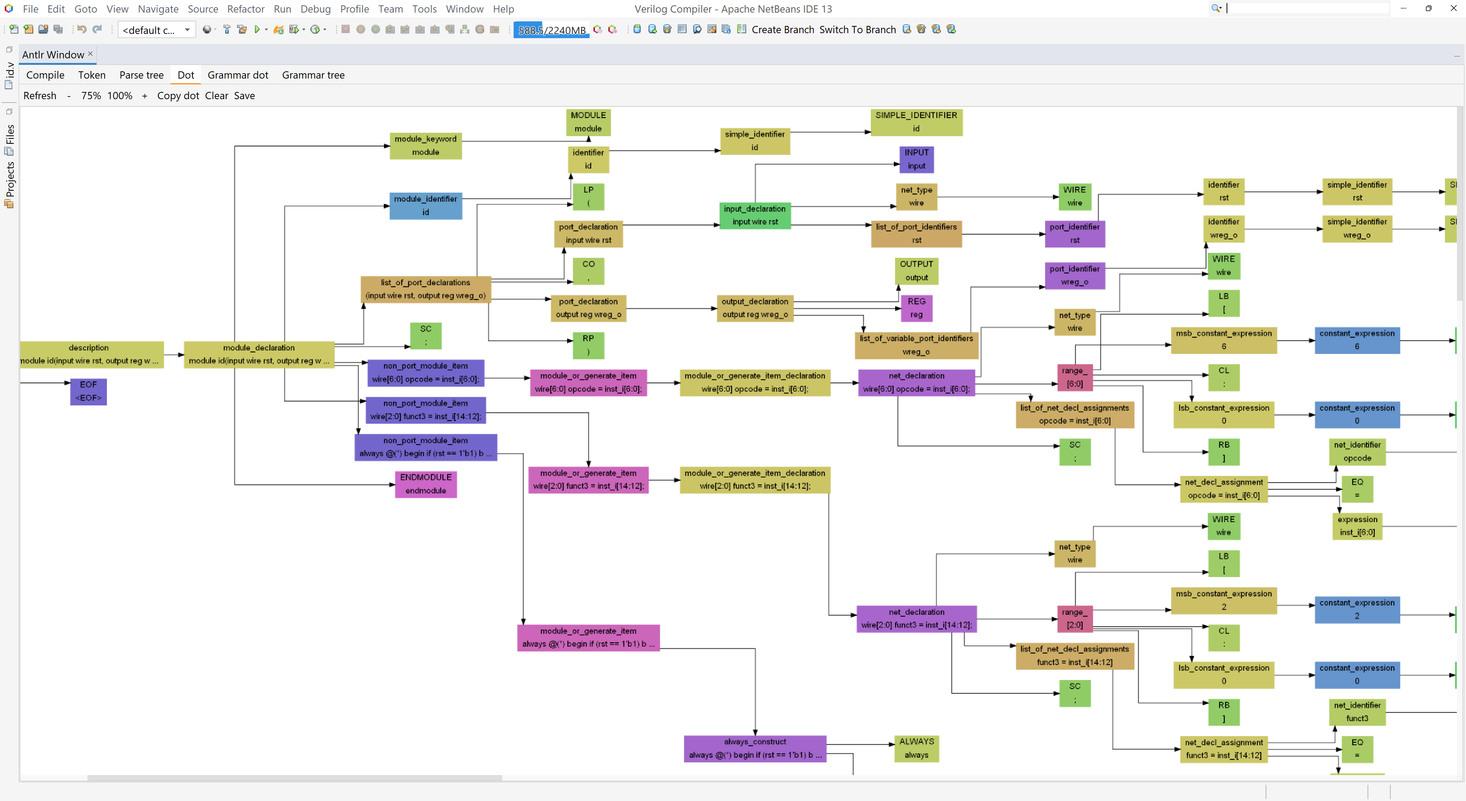Click the last Git push icon in toolbar
The width and height of the screenshot is (1466, 801).
click(951, 30)
